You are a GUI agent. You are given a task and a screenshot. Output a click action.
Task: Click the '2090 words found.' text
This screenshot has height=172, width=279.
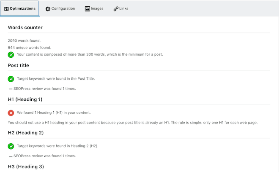(24, 40)
